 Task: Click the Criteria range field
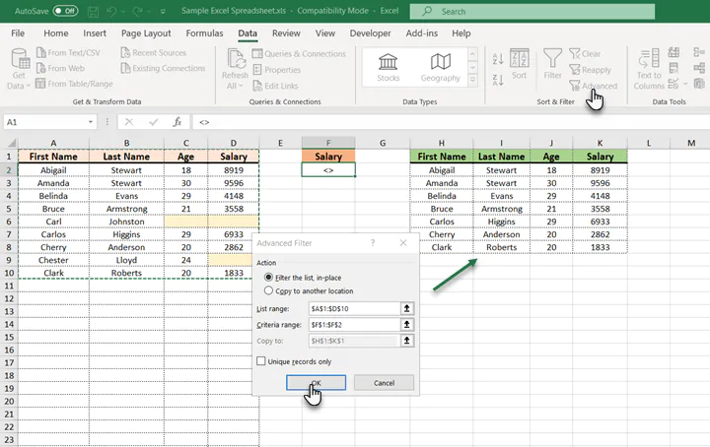pyautogui.click(x=354, y=325)
